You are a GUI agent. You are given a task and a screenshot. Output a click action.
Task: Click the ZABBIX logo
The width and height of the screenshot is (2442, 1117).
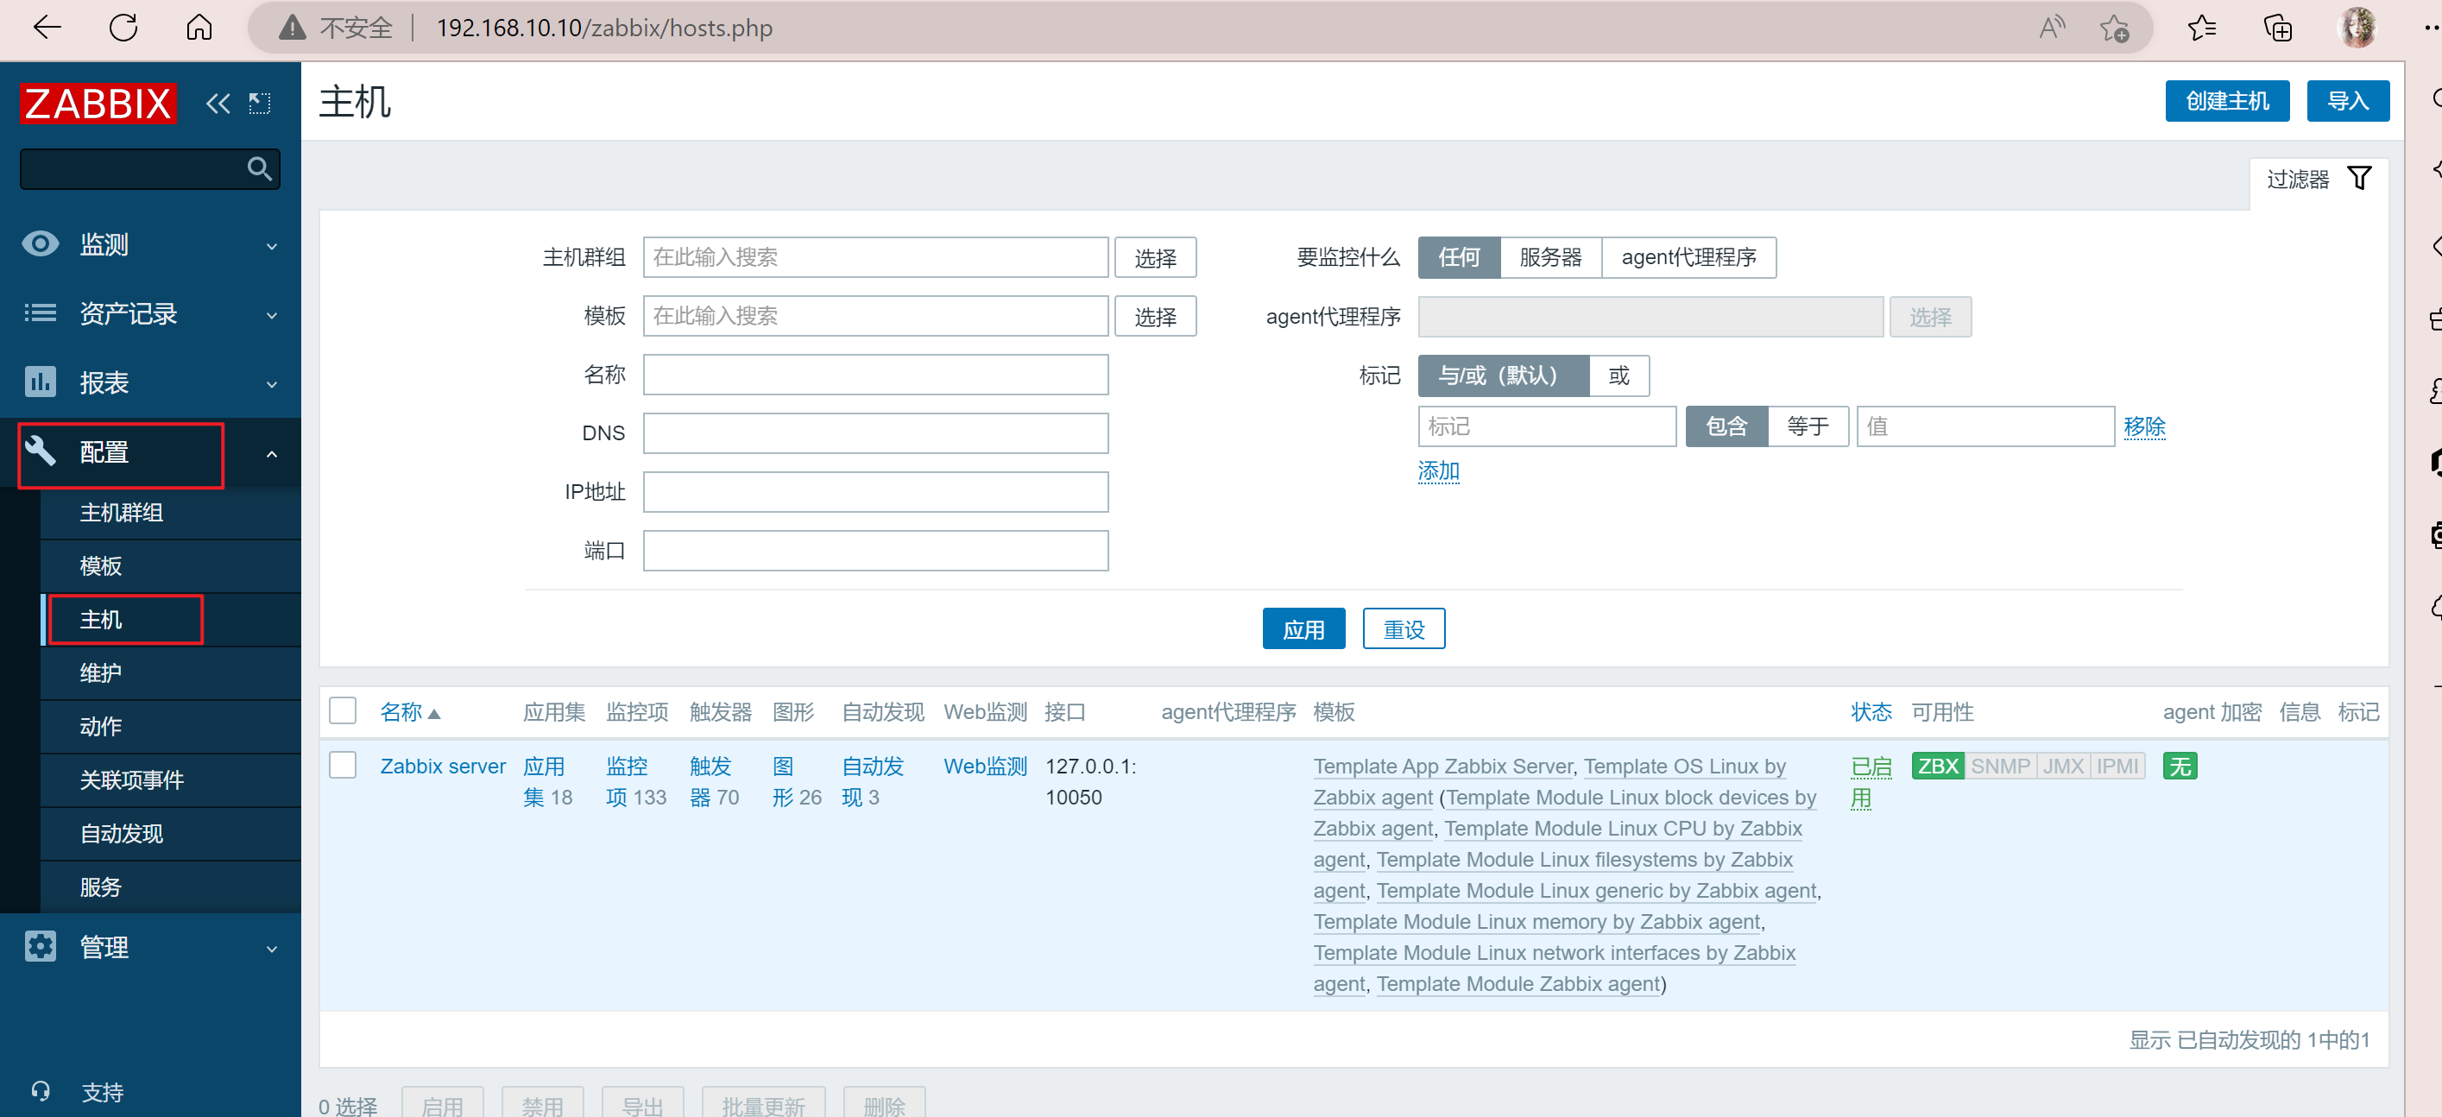pyautogui.click(x=98, y=104)
